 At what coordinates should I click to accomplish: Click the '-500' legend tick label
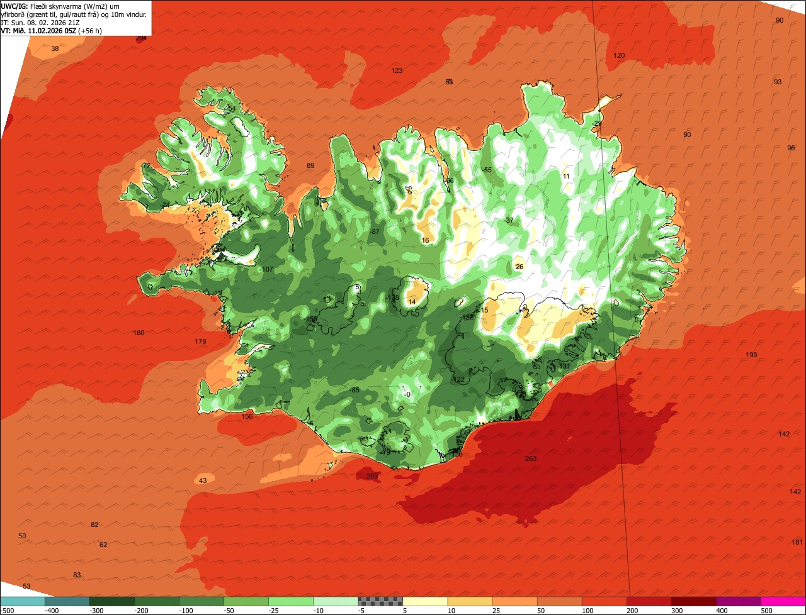7,610
